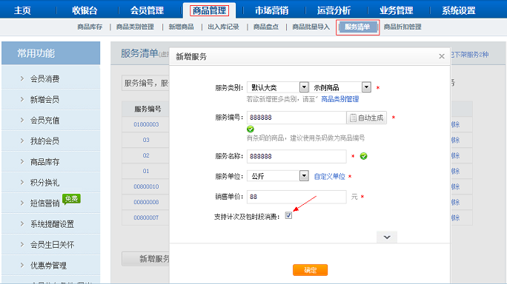Click the 自定义单位 link
Screen dimensions: 507x284
[330, 176]
